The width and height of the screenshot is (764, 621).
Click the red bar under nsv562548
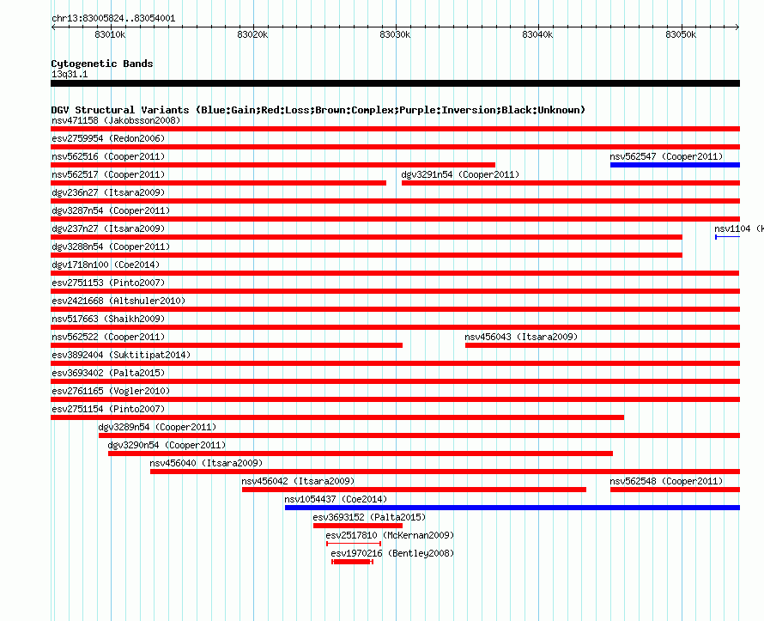pyautogui.click(x=675, y=490)
